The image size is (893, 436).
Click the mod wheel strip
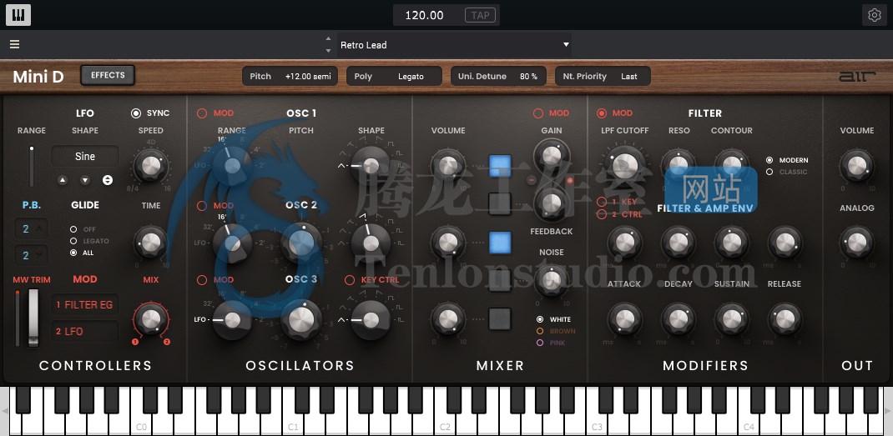[33, 317]
